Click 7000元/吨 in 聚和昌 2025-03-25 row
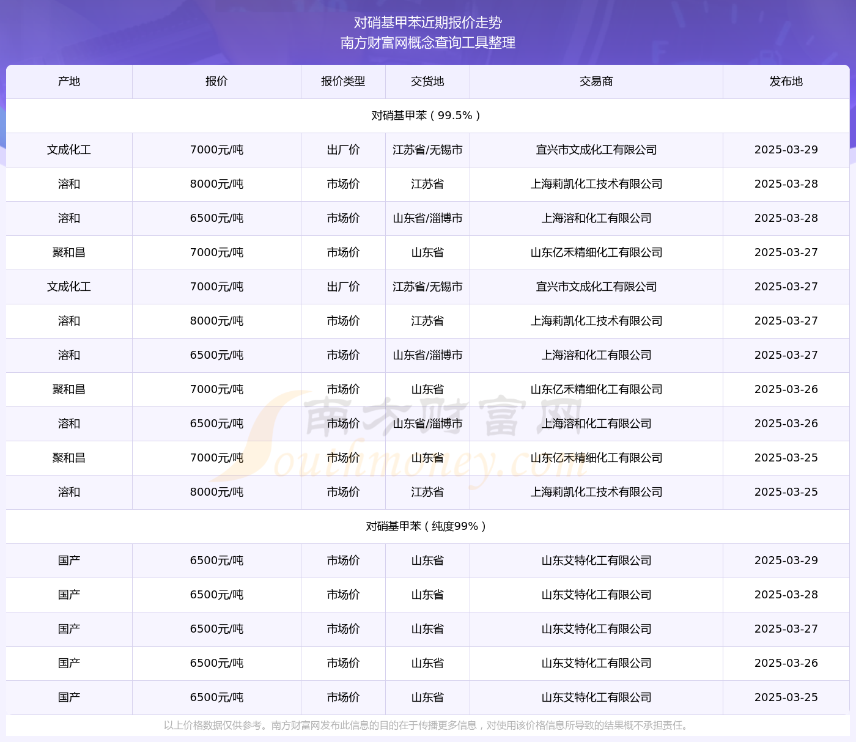 [x=216, y=458]
